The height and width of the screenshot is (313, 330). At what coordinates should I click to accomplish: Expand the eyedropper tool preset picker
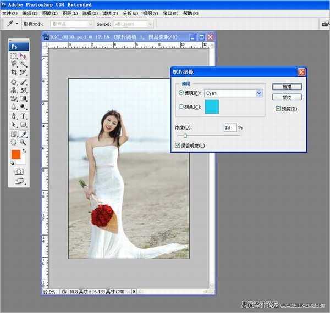(17, 24)
